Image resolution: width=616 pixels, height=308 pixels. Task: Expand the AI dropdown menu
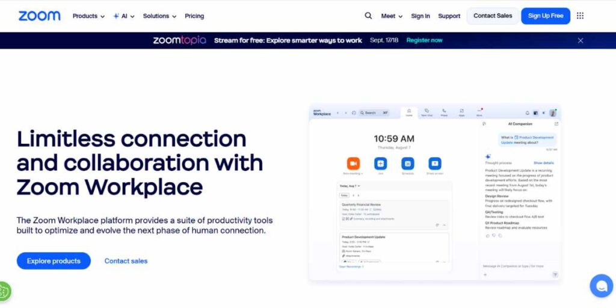coord(124,16)
